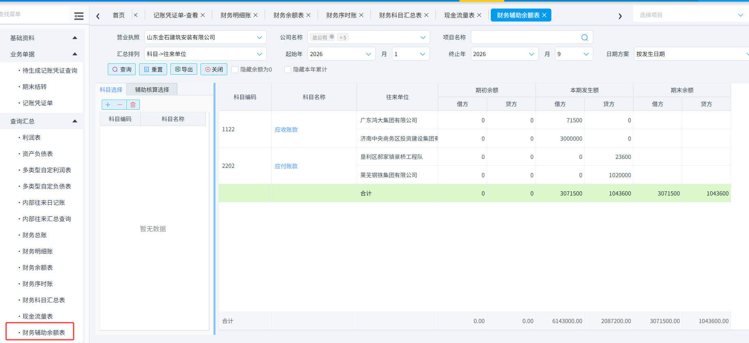Open the 现金流量表 tab
This screenshot has height=343, width=749.
pos(459,15)
